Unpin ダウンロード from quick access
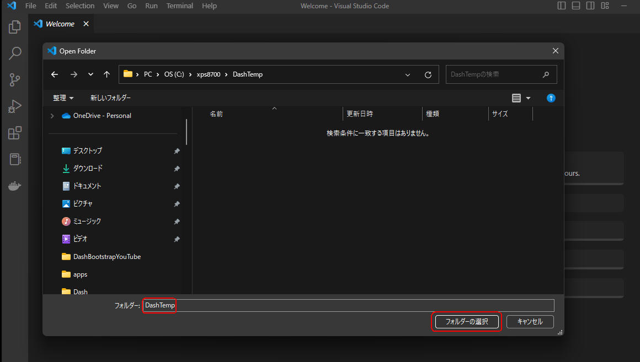The height and width of the screenshot is (362, 640). (177, 169)
